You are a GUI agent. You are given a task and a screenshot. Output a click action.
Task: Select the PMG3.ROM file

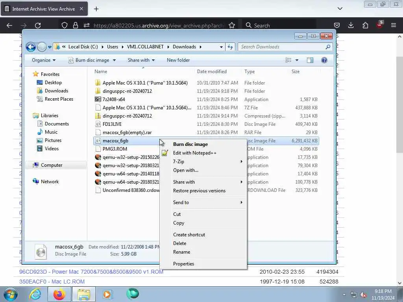tap(115, 149)
